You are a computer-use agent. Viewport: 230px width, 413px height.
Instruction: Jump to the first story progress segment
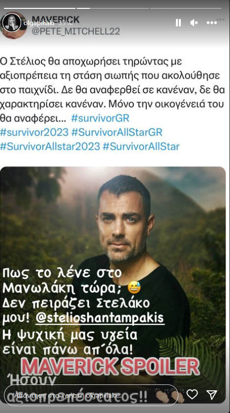coord(39,8)
